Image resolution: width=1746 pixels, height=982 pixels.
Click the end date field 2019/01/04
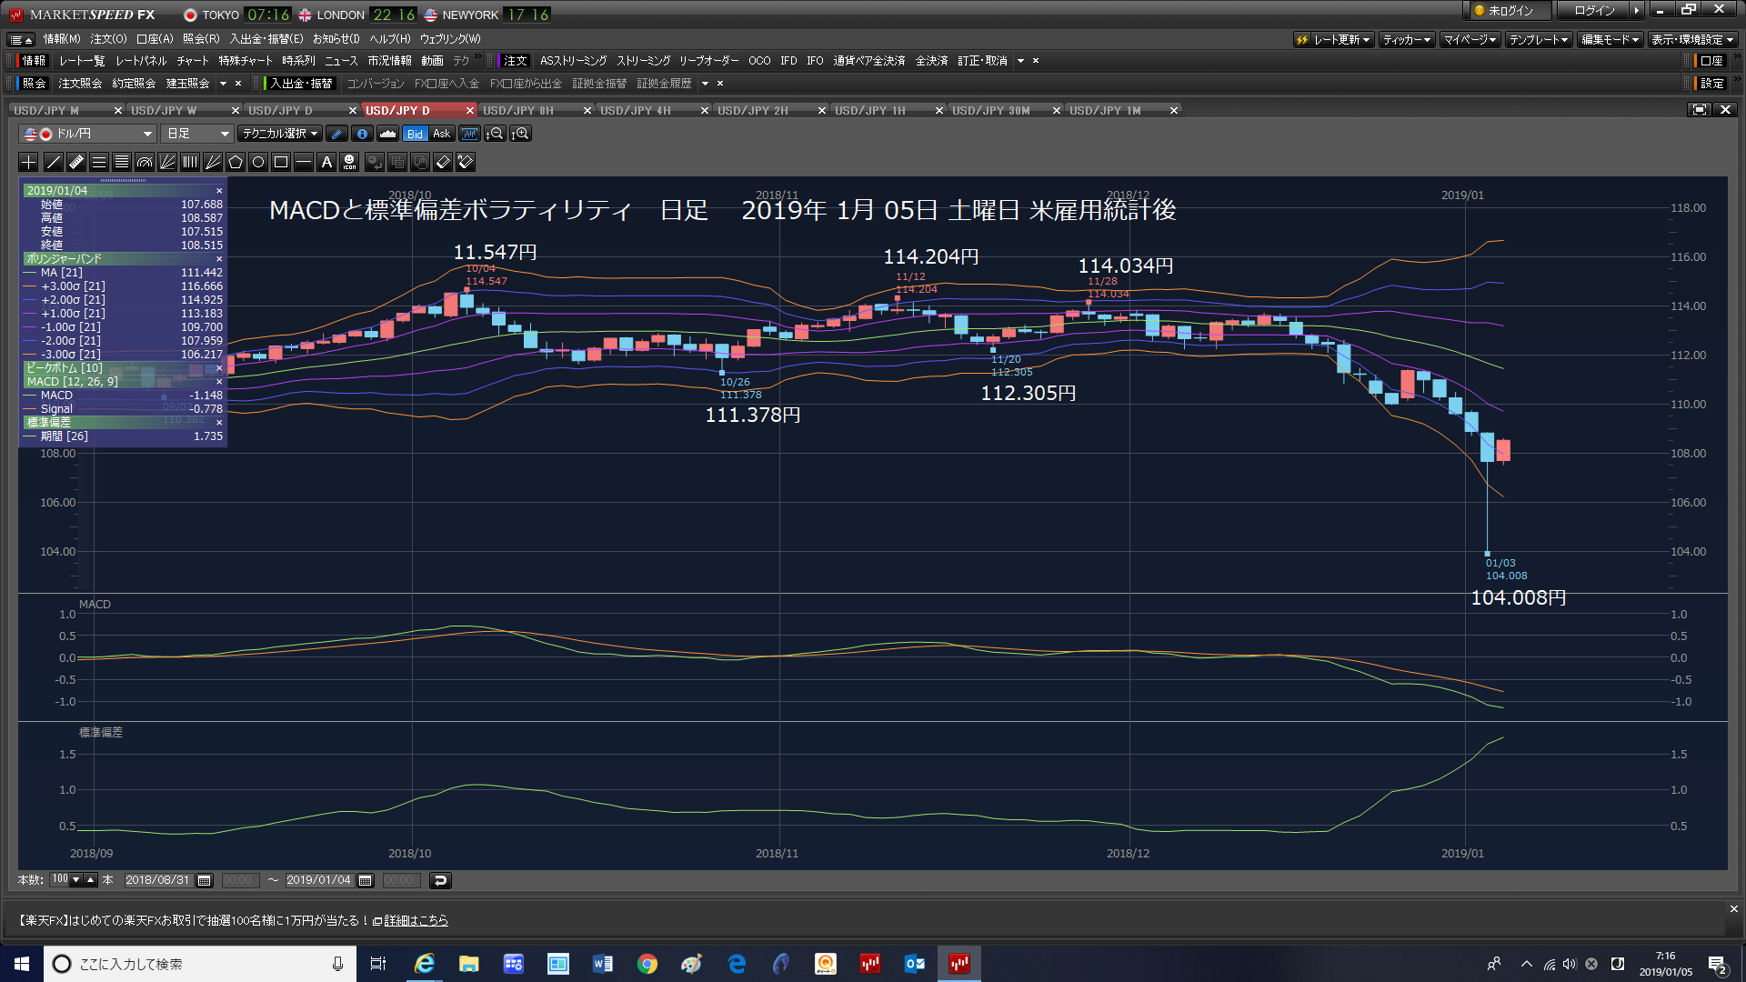(x=318, y=880)
